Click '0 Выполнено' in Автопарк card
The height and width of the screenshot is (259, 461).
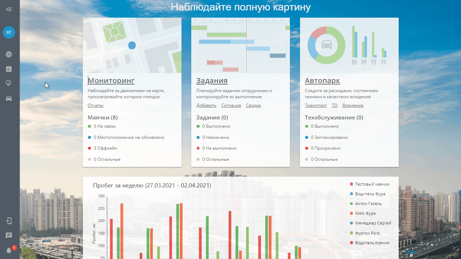click(x=322, y=126)
